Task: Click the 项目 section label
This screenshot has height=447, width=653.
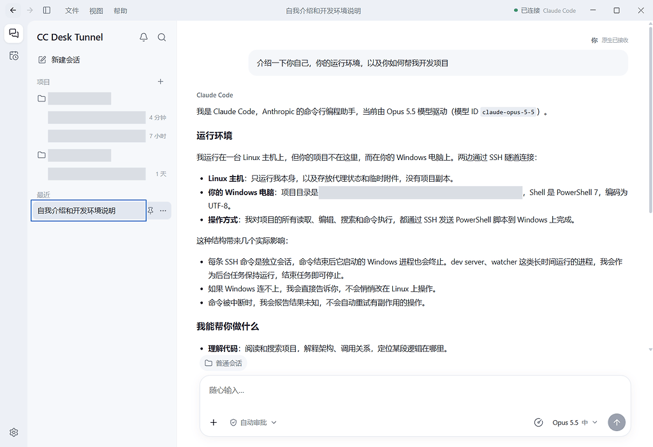Action: [x=43, y=82]
